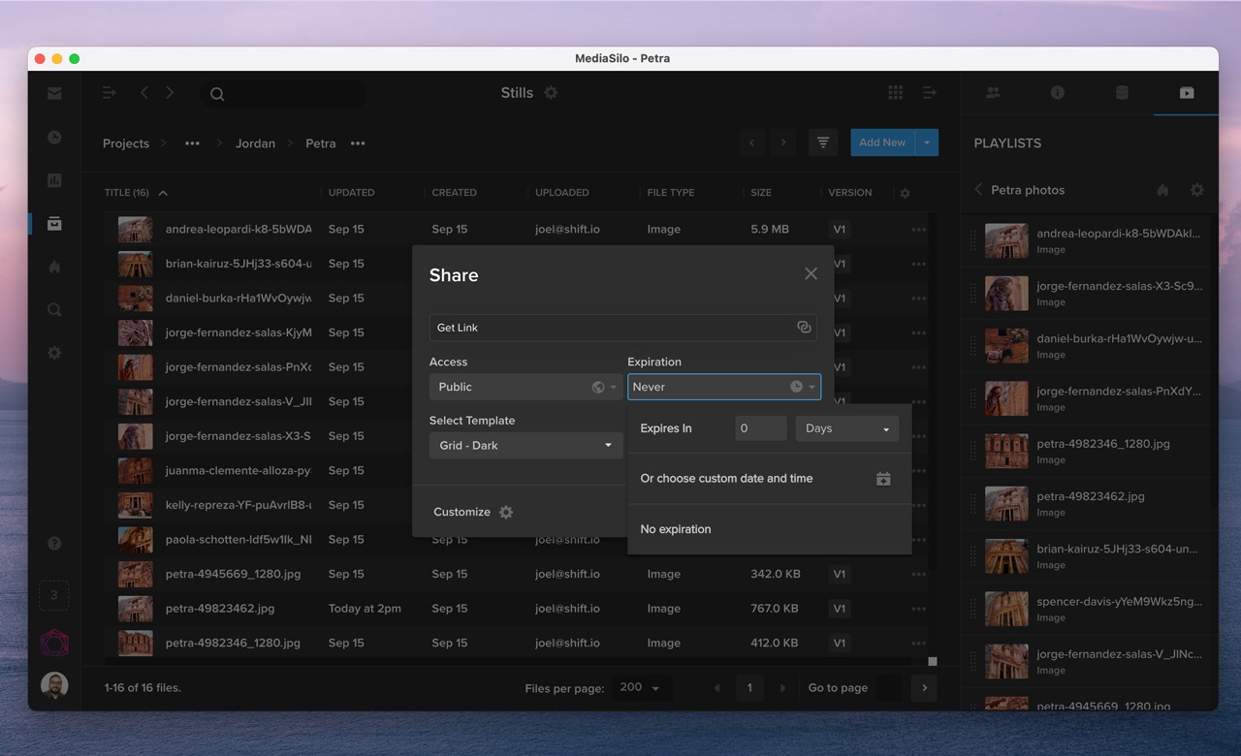This screenshot has width=1241, height=756.
Task: Close the Share dialog
Action: [x=811, y=274]
